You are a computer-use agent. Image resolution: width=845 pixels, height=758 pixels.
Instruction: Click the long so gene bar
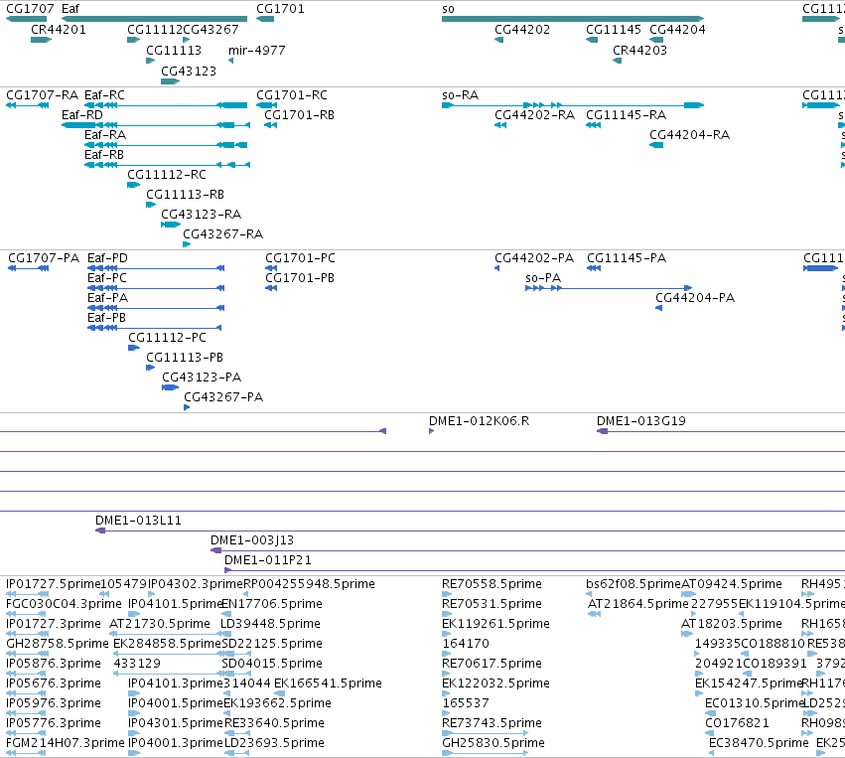tap(573, 20)
